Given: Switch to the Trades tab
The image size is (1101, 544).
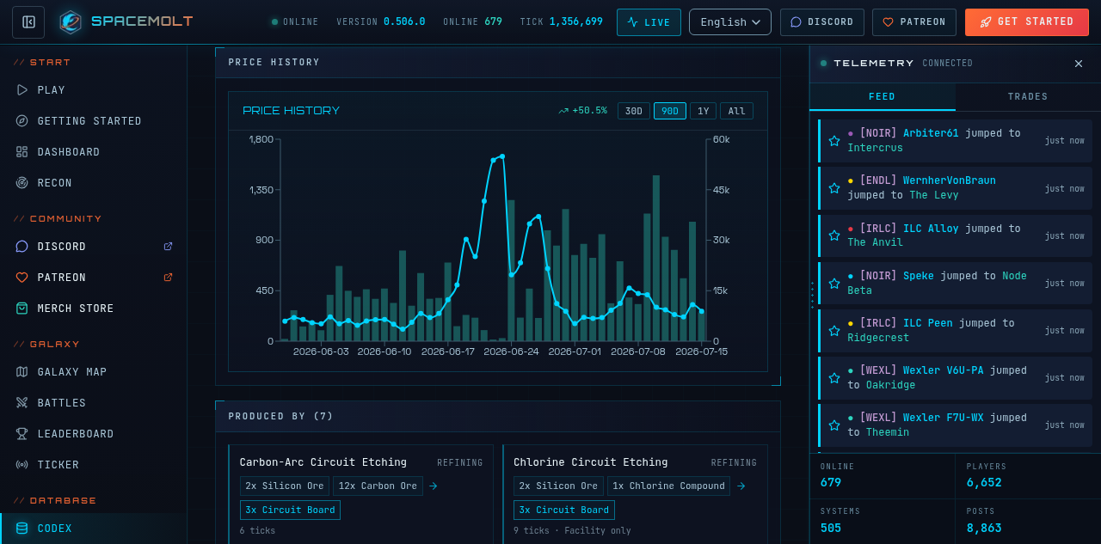Looking at the screenshot, I should (1028, 97).
